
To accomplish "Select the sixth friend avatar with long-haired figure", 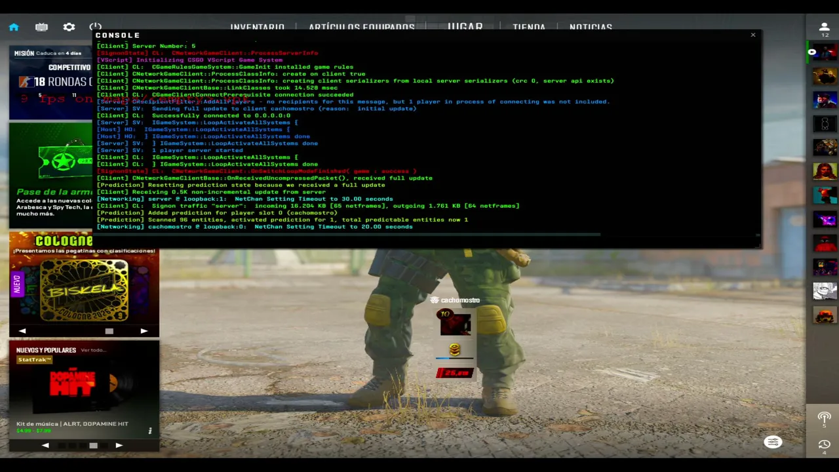I will (825, 171).
